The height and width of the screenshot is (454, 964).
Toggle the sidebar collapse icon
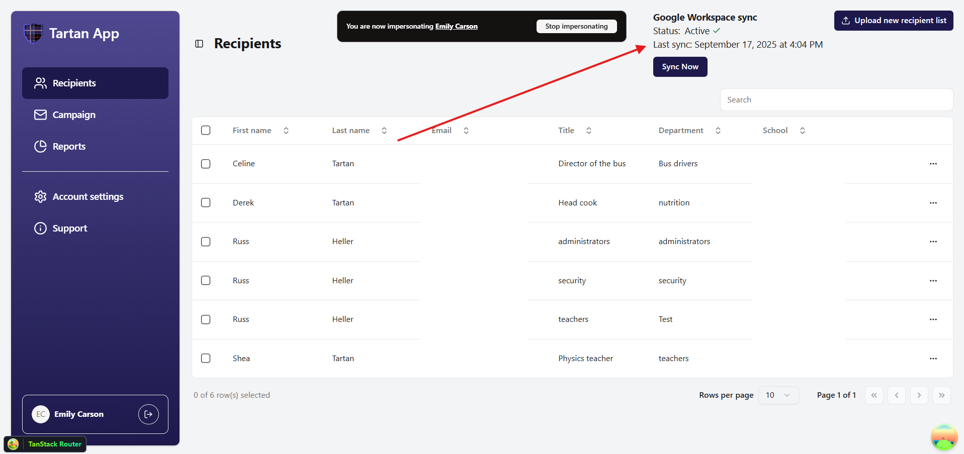click(199, 44)
